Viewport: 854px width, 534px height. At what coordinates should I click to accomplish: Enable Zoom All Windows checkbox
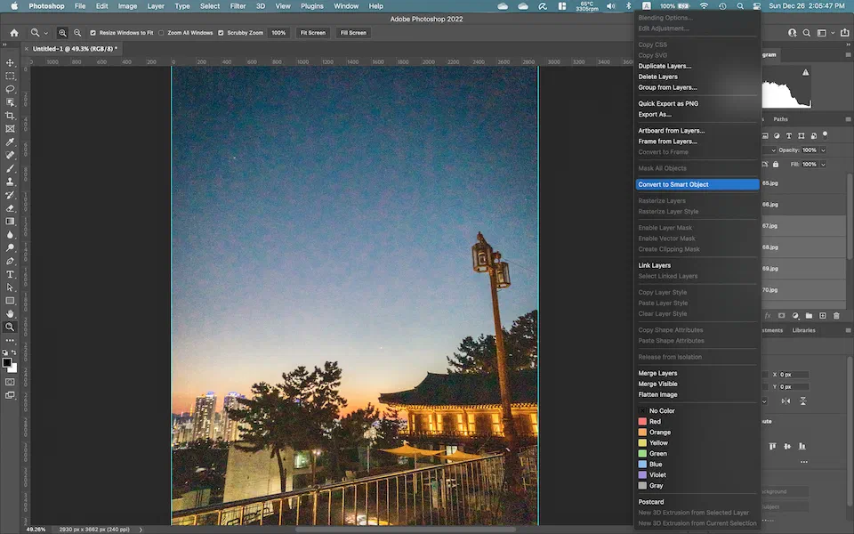coord(160,33)
